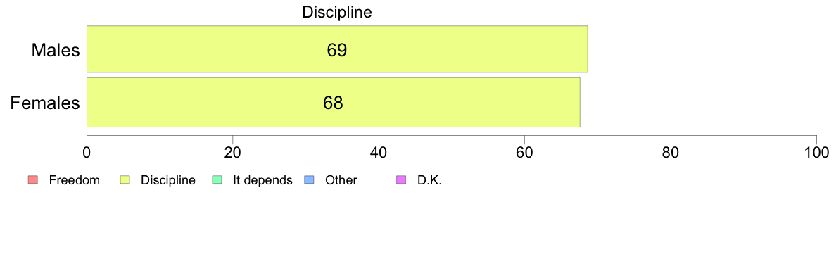Click the 60 tick label on axis

point(525,152)
